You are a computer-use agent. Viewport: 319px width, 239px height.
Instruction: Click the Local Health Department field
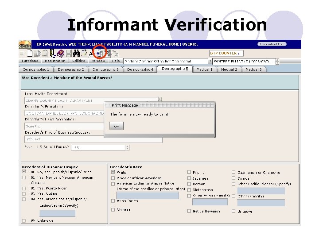(91, 100)
